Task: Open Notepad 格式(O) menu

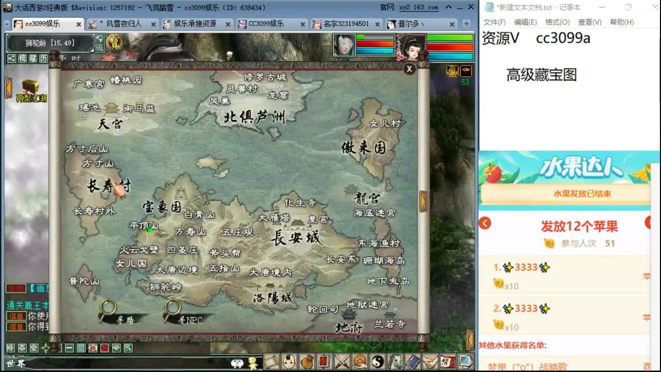Action: point(557,22)
